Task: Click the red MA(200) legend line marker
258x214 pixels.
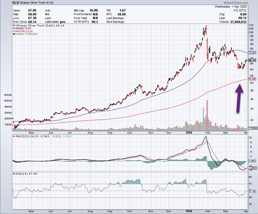Action: (x=14, y=31)
